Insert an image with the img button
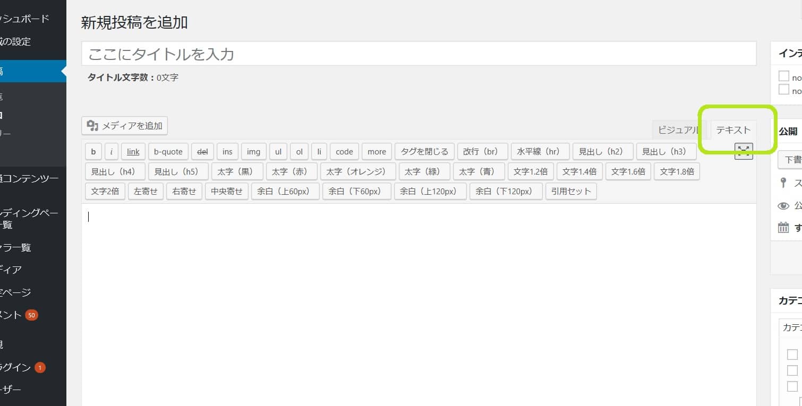 coord(253,151)
